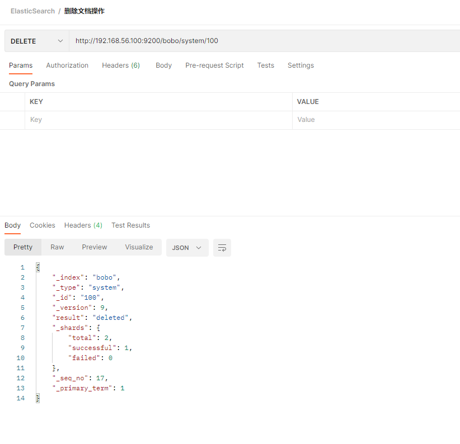460x444 pixels.
Task: Click the "deleted" result value
Action: (111, 318)
